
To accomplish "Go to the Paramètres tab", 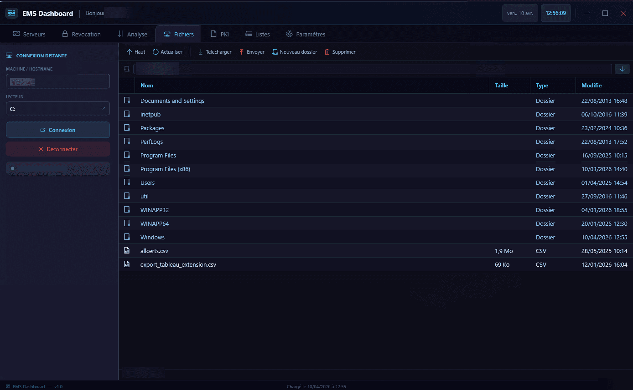I will click(306, 34).
